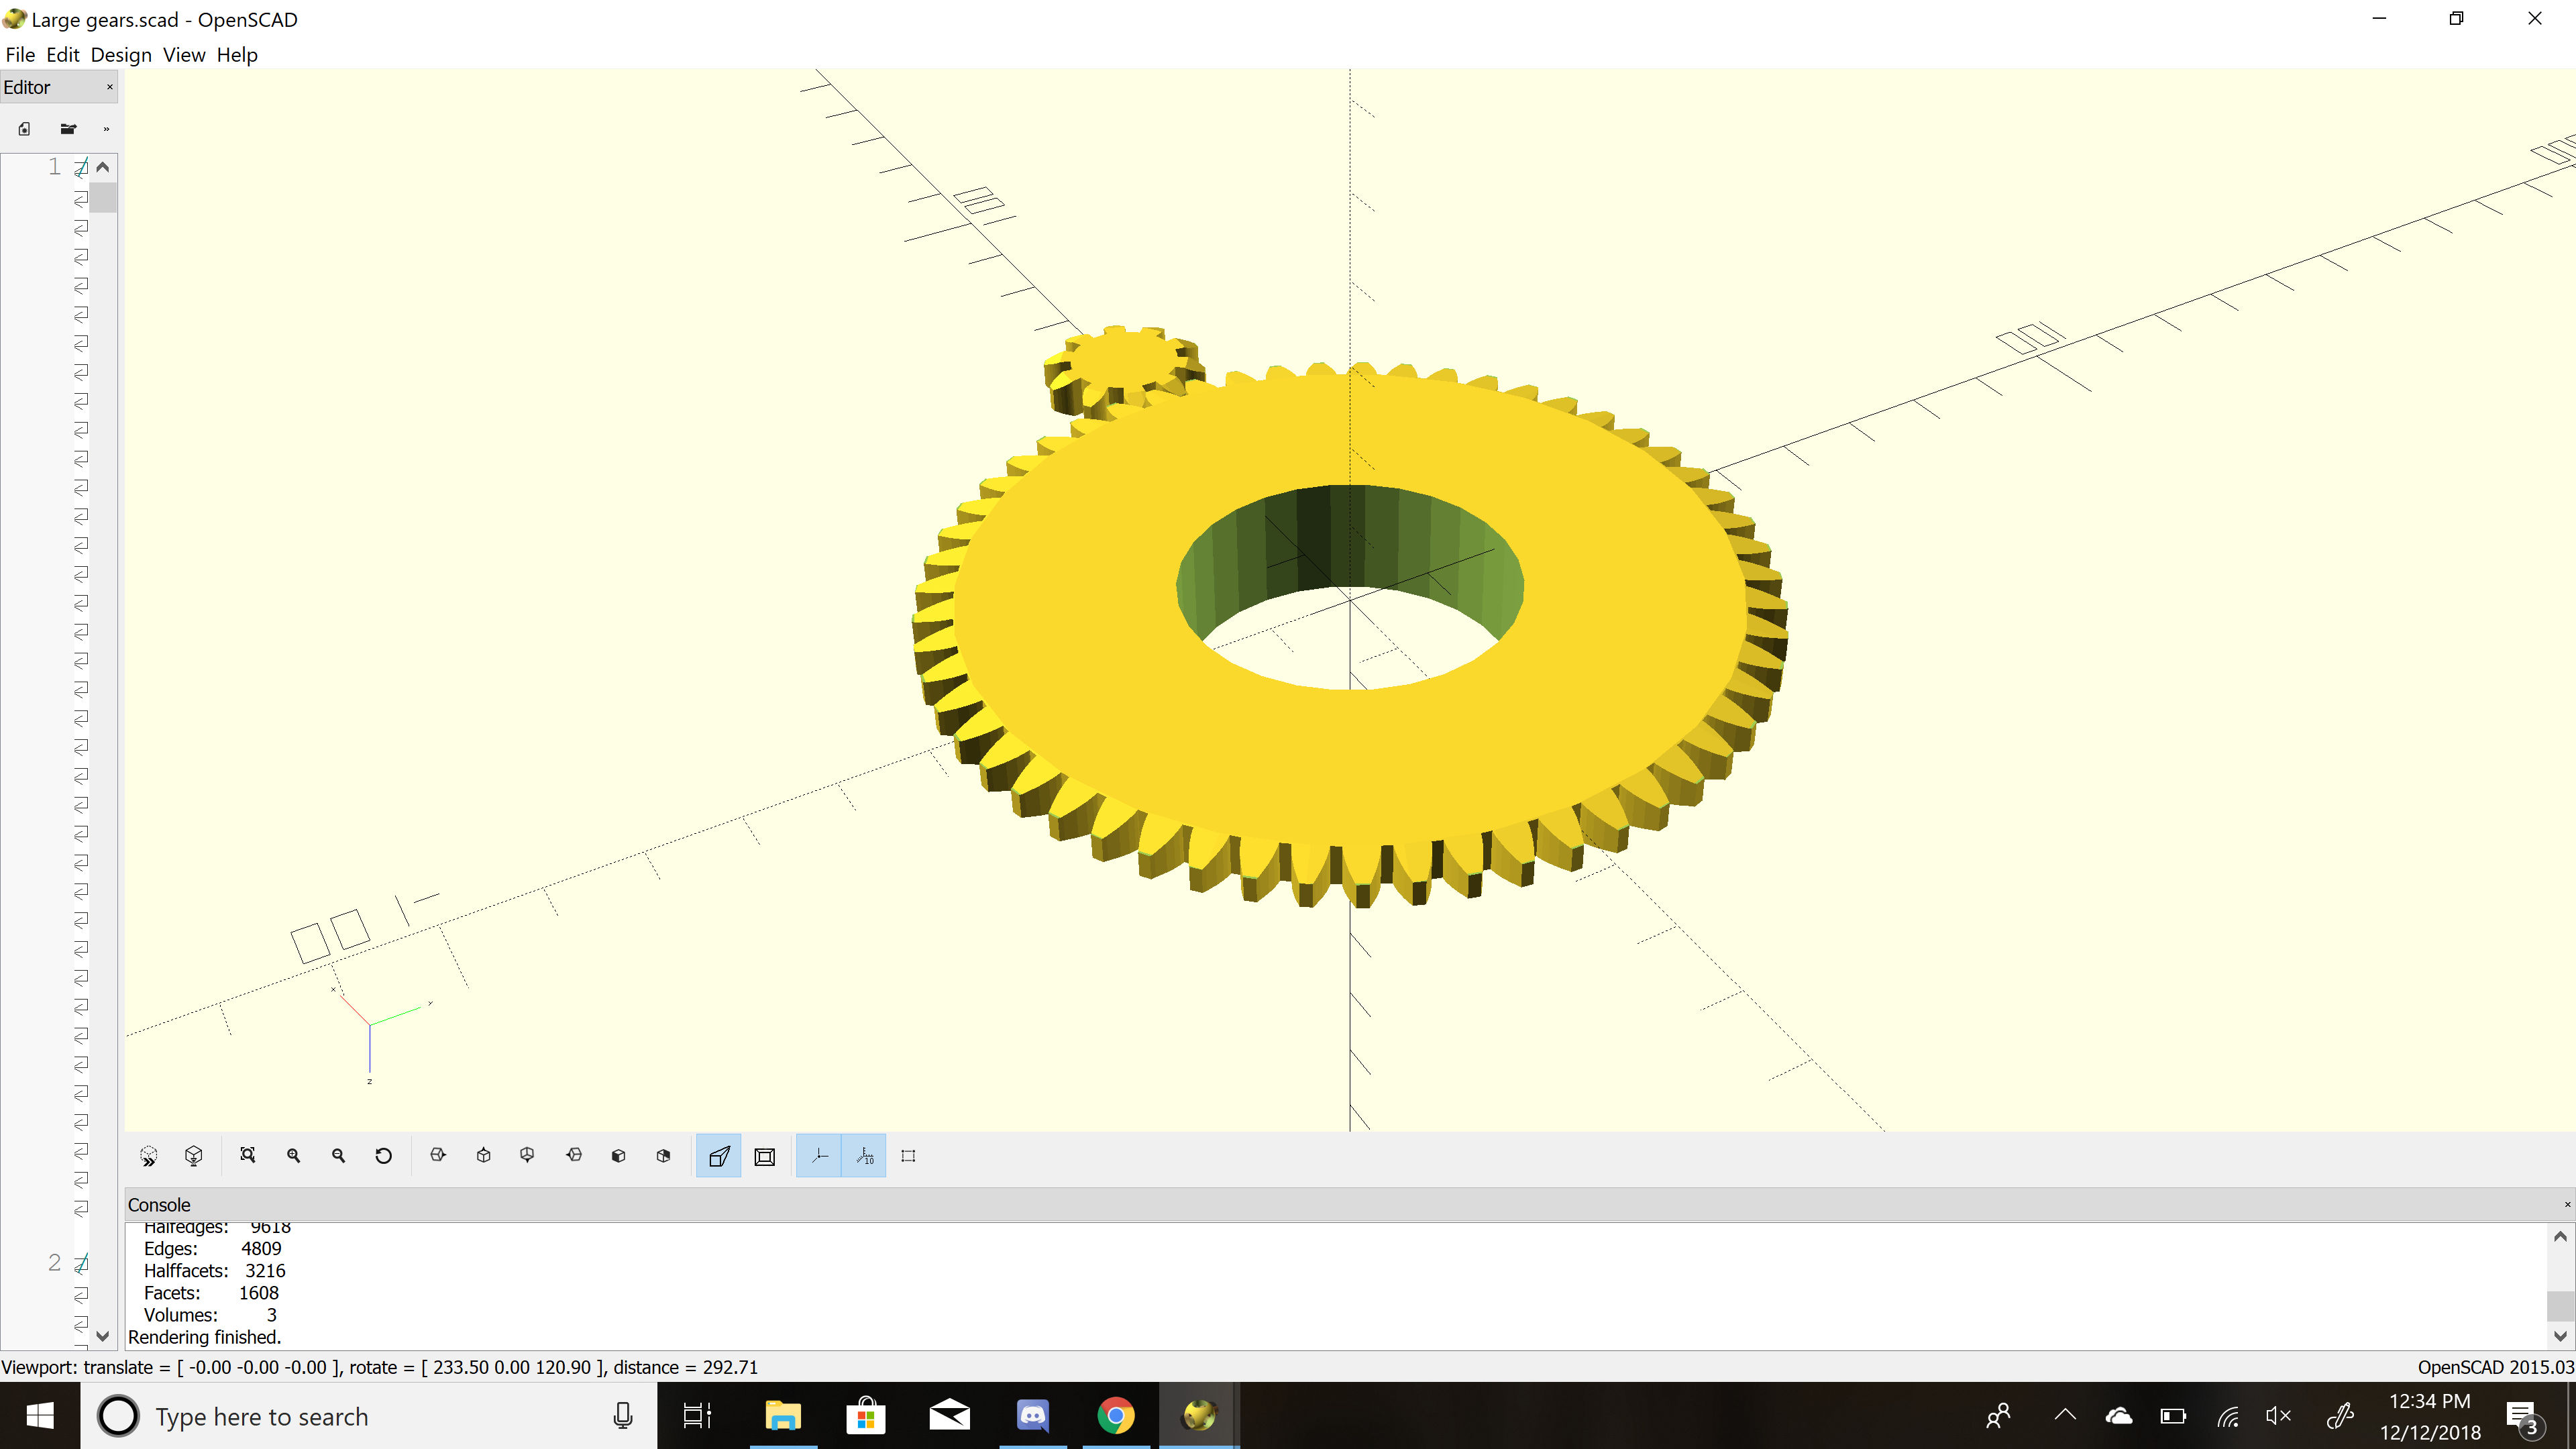Switch to the Back view cube icon
This screenshot has width=2576, height=1449.
coord(663,1156)
